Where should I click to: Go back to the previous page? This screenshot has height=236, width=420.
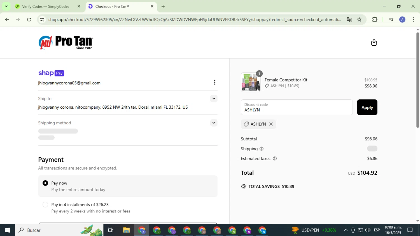[7, 20]
